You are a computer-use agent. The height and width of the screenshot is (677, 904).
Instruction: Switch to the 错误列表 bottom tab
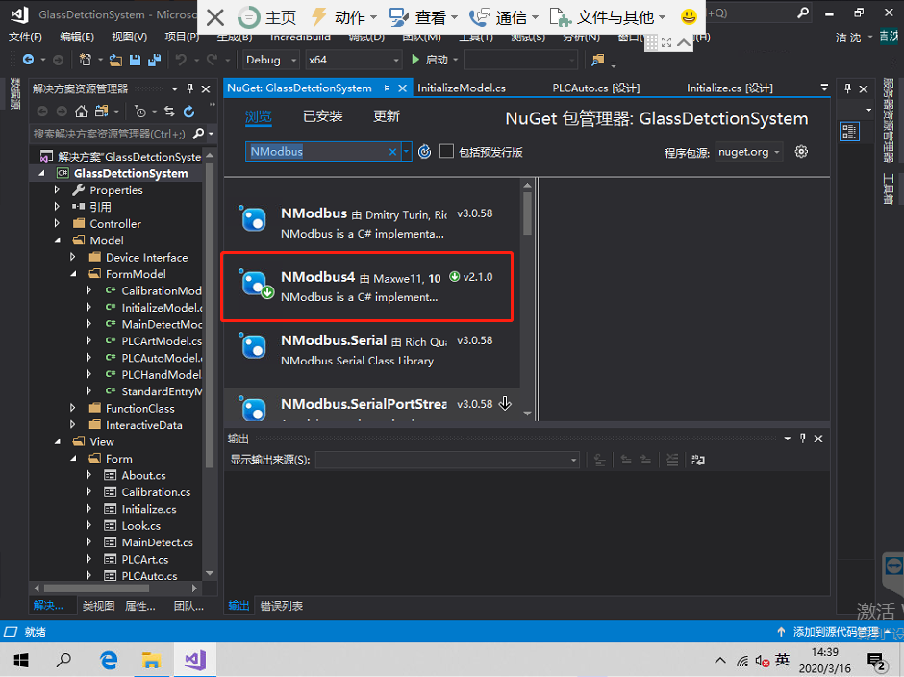(282, 606)
